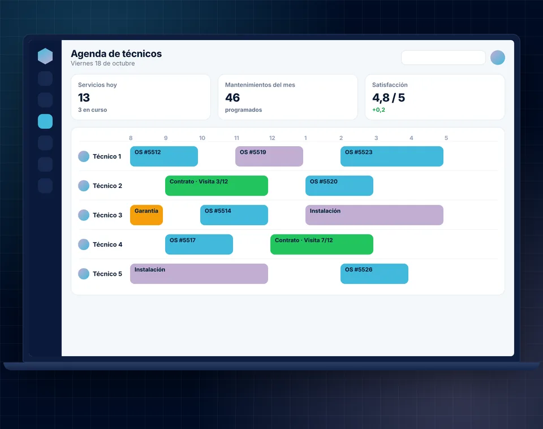The width and height of the screenshot is (543, 429).
Task: Select the OS #5520 schedule block
Action: pyautogui.click(x=339, y=186)
